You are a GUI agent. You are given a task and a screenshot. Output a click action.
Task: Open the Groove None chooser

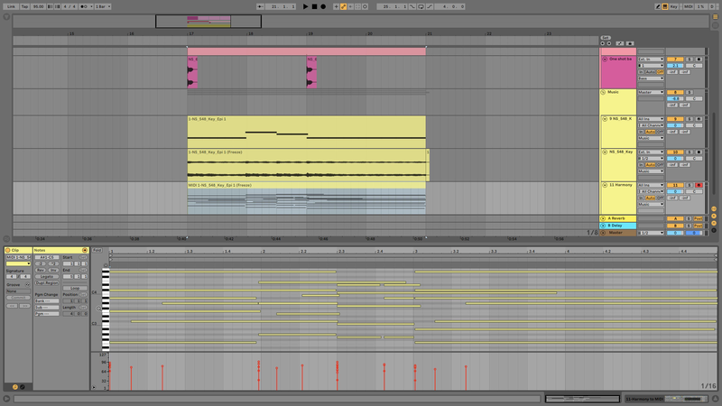point(18,291)
